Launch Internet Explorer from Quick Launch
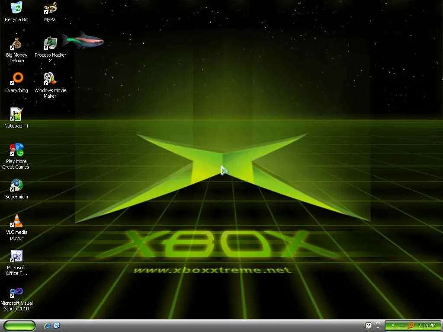This screenshot has height=332, width=443. coord(47,326)
